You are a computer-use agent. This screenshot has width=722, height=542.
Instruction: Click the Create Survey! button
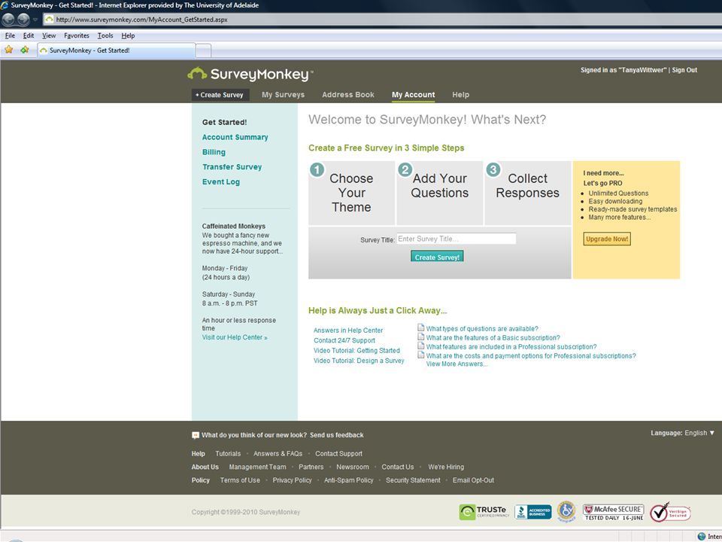click(x=437, y=257)
